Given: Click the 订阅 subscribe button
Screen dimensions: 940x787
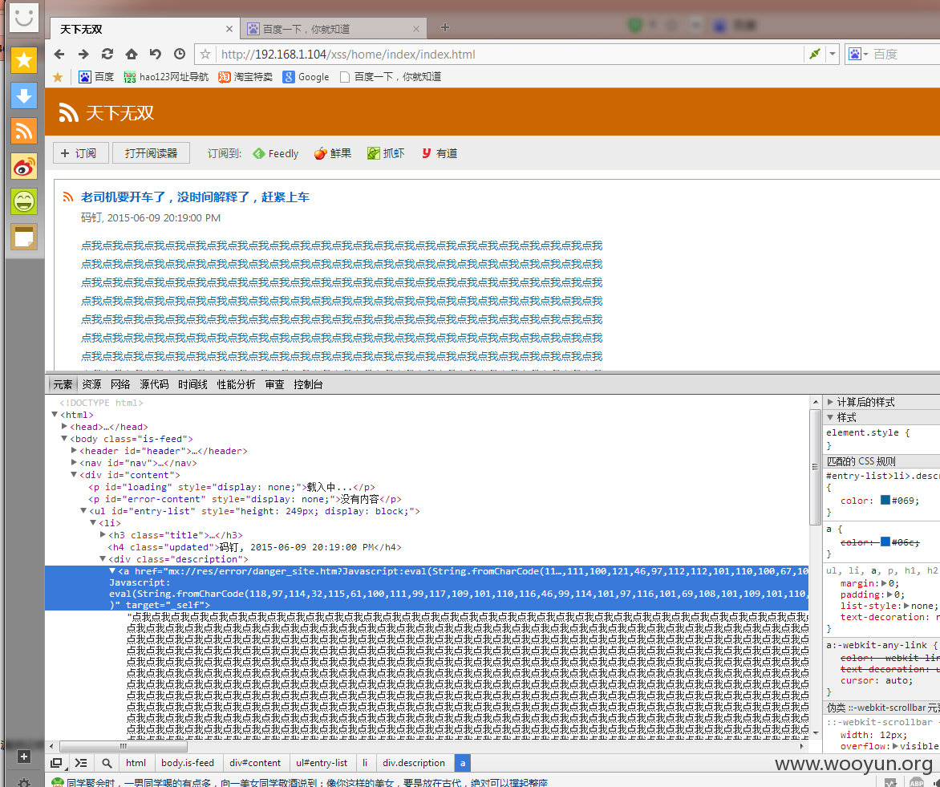Looking at the screenshot, I should (x=80, y=153).
